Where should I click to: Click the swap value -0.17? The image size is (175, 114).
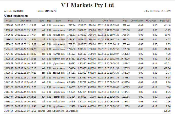(154, 106)
